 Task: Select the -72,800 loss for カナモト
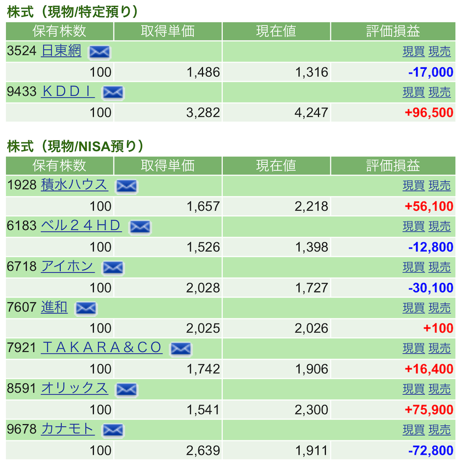430,451
